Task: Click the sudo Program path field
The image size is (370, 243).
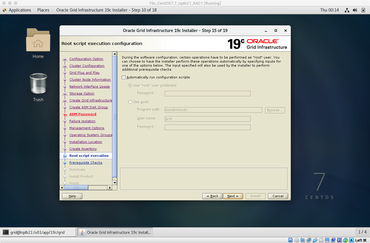Action: tap(213, 110)
